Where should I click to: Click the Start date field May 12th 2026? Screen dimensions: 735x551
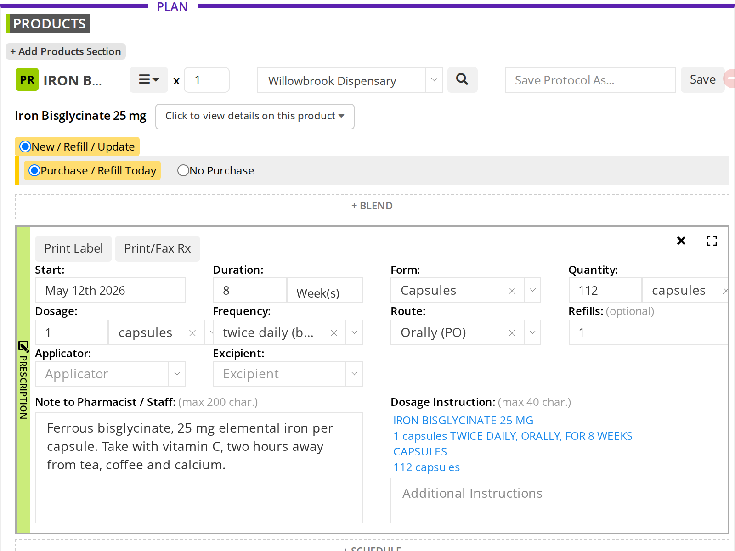coord(110,290)
